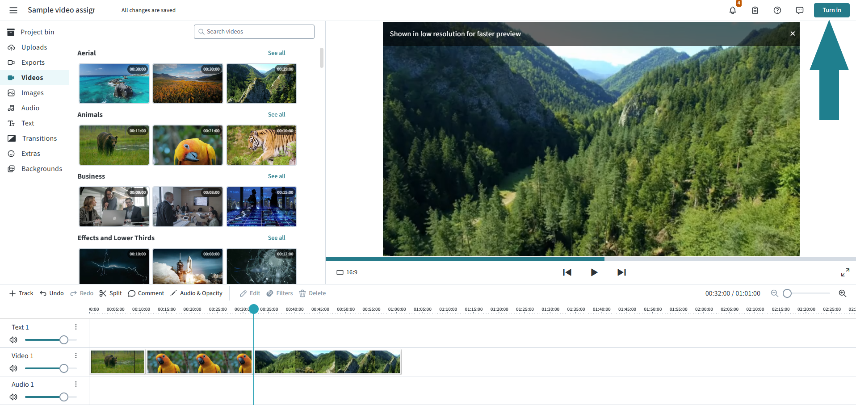Screen dimensions: 856x405
Task: Mute the Audio 1 track
Action: coord(13,397)
